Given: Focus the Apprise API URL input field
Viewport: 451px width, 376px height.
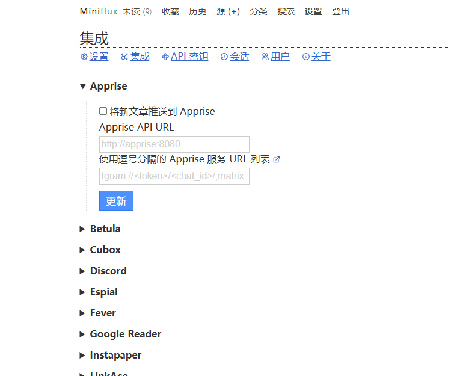Looking at the screenshot, I should (174, 144).
